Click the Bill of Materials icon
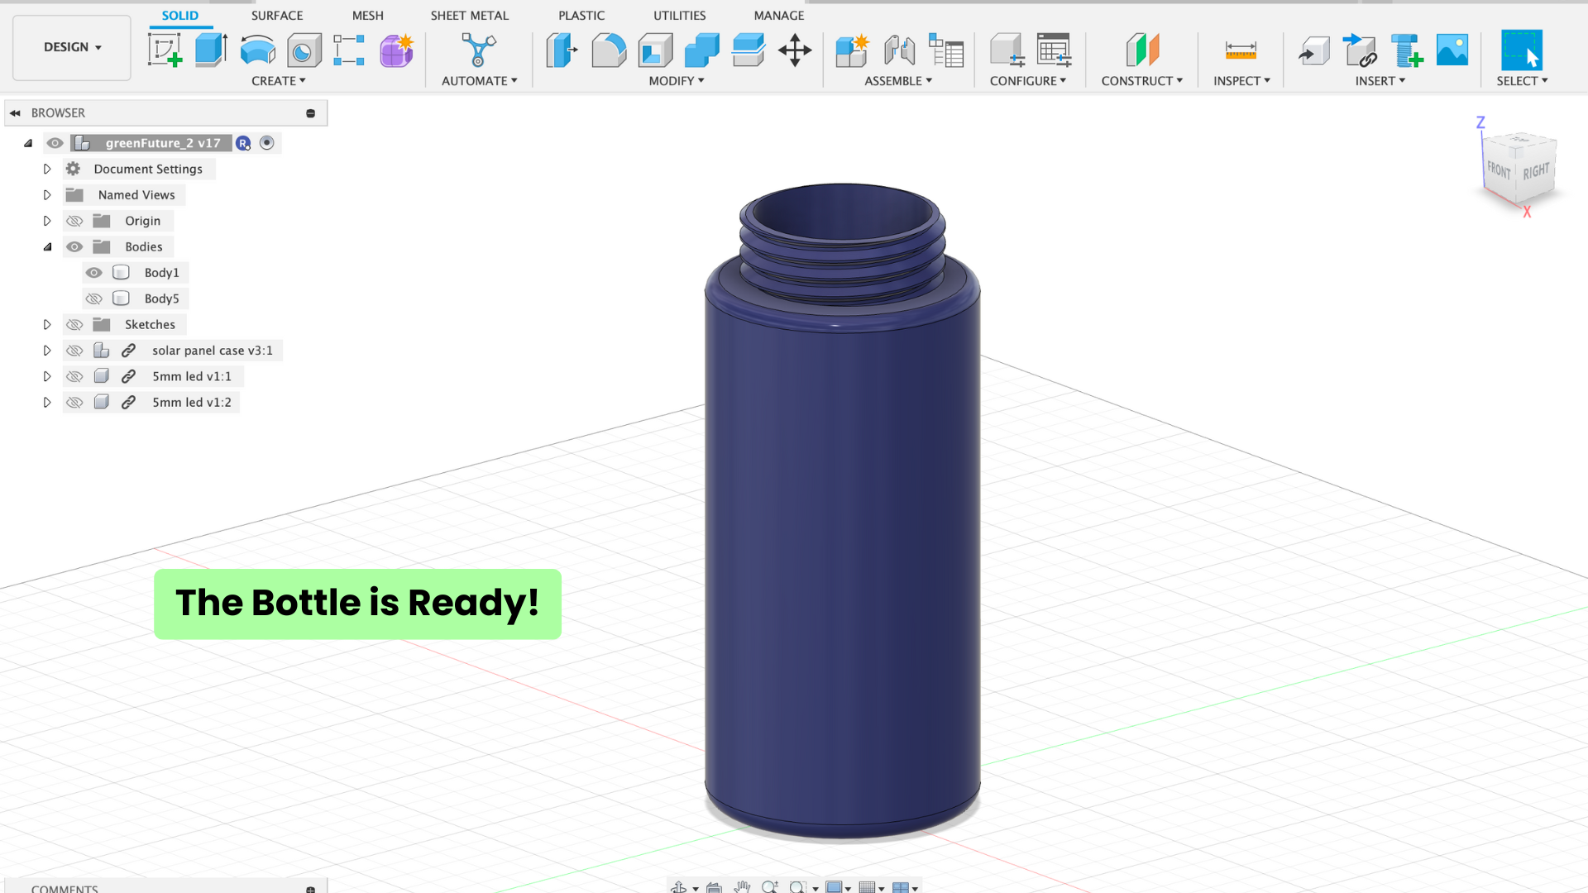The width and height of the screenshot is (1588, 893). pyautogui.click(x=946, y=50)
